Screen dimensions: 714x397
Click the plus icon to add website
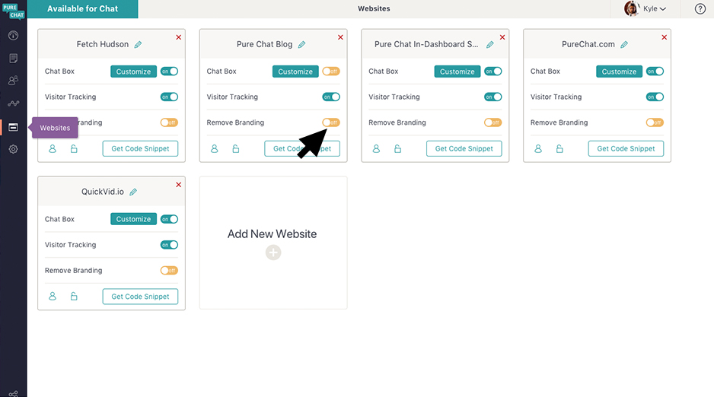point(273,252)
